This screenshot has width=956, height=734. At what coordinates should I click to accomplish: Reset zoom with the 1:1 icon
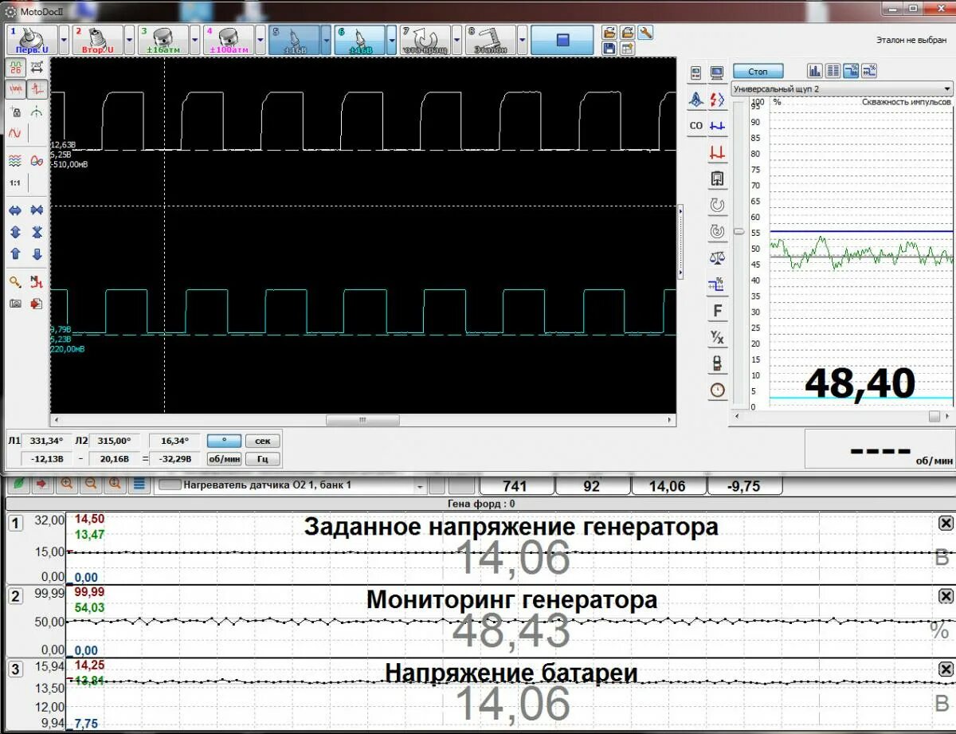[15, 183]
